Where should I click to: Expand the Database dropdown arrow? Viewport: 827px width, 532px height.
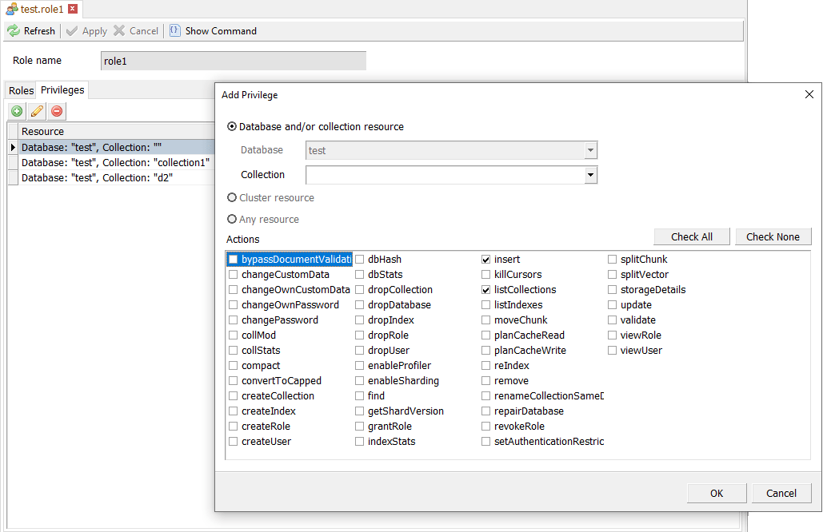[590, 150]
